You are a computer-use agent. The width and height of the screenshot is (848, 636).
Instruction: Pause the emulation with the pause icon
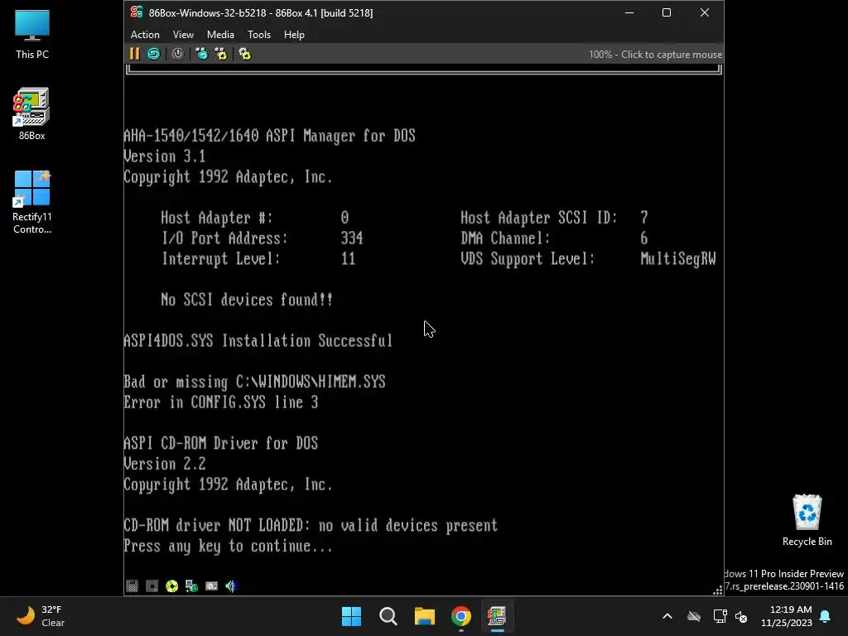coord(134,54)
